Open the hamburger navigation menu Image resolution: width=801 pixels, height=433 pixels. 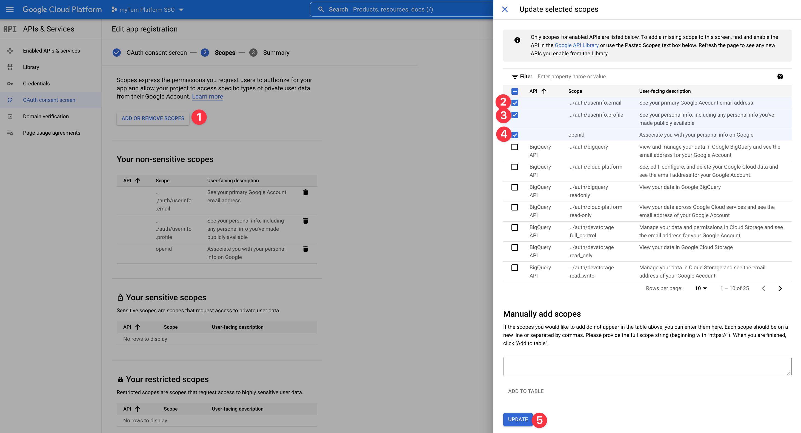click(10, 9)
